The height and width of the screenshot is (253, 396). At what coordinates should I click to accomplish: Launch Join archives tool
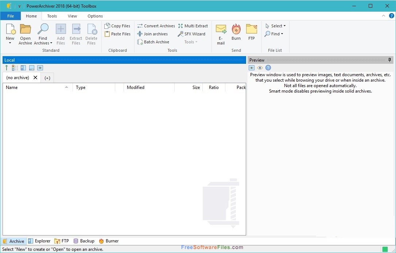152,34
